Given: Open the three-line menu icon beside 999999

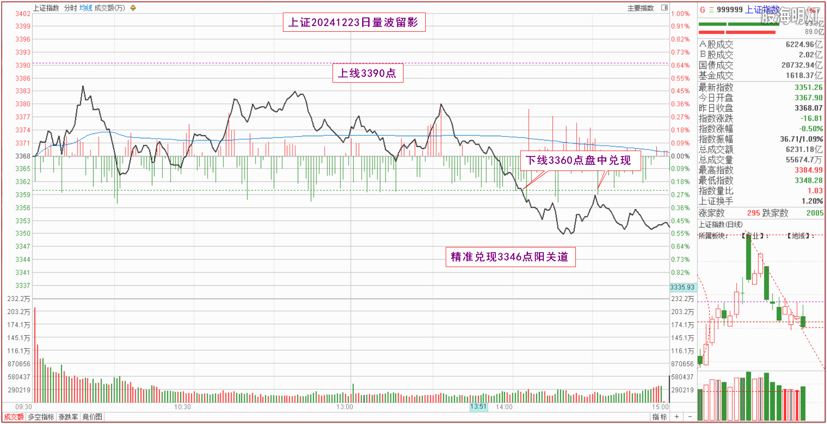Looking at the screenshot, I should [712, 10].
